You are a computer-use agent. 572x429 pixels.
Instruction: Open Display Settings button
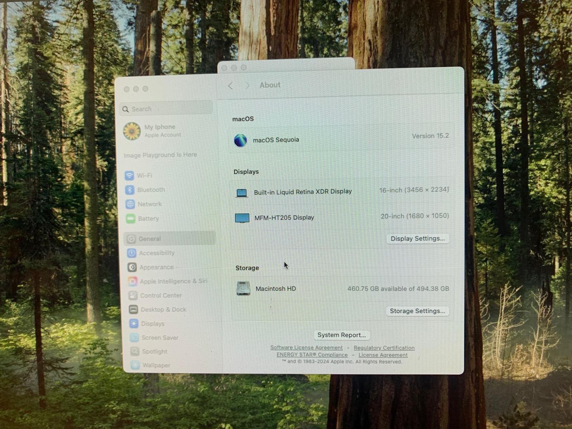point(418,238)
